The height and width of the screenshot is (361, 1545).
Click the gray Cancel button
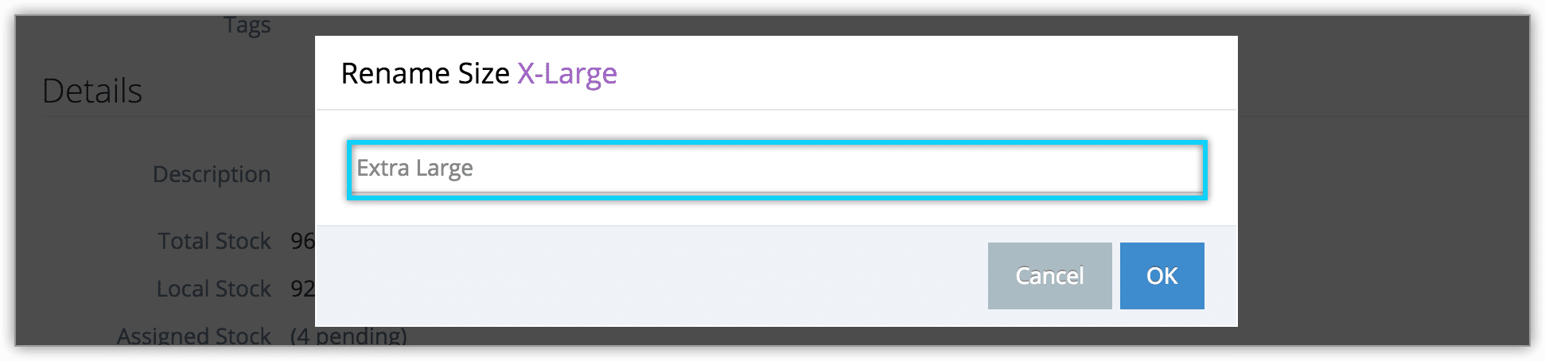1049,276
